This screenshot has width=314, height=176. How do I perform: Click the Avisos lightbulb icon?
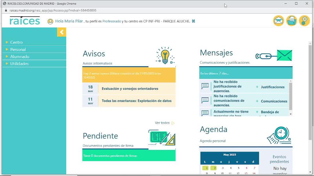[165, 56]
